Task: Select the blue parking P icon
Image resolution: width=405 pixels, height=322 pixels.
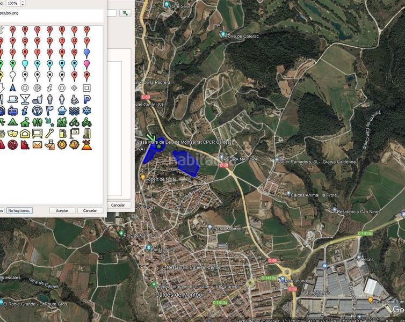Action: pyautogui.click(x=87, y=99)
